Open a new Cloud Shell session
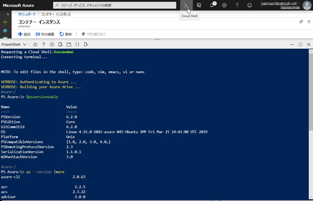The image size is (313, 201). click(69, 44)
